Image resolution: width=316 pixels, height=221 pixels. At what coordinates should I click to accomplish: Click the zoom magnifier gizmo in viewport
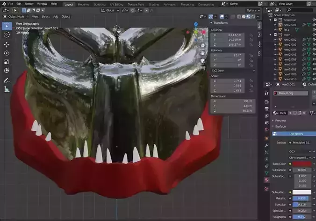click(202, 45)
